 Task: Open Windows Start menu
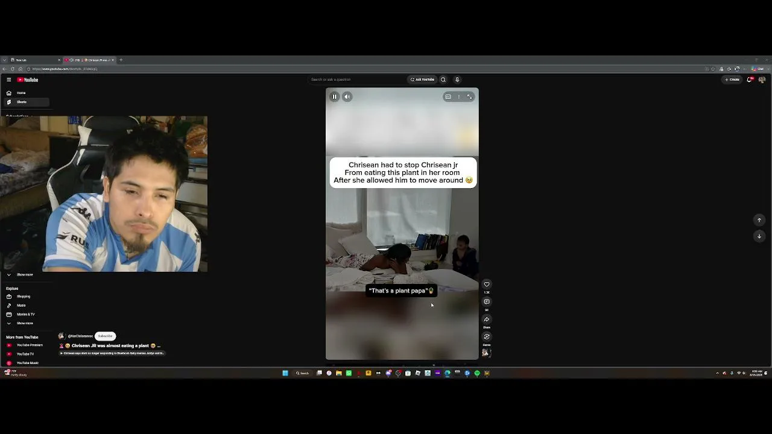click(x=285, y=373)
